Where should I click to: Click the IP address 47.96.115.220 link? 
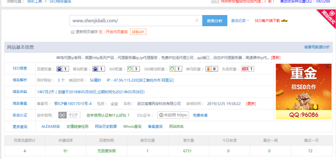point(140,80)
